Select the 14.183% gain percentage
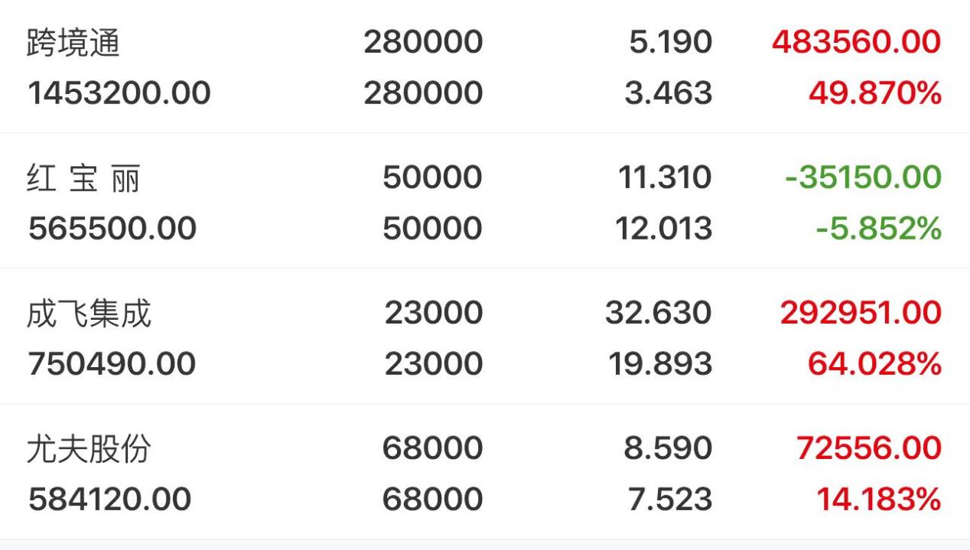Screen dimensions: 970x550 click(878, 500)
